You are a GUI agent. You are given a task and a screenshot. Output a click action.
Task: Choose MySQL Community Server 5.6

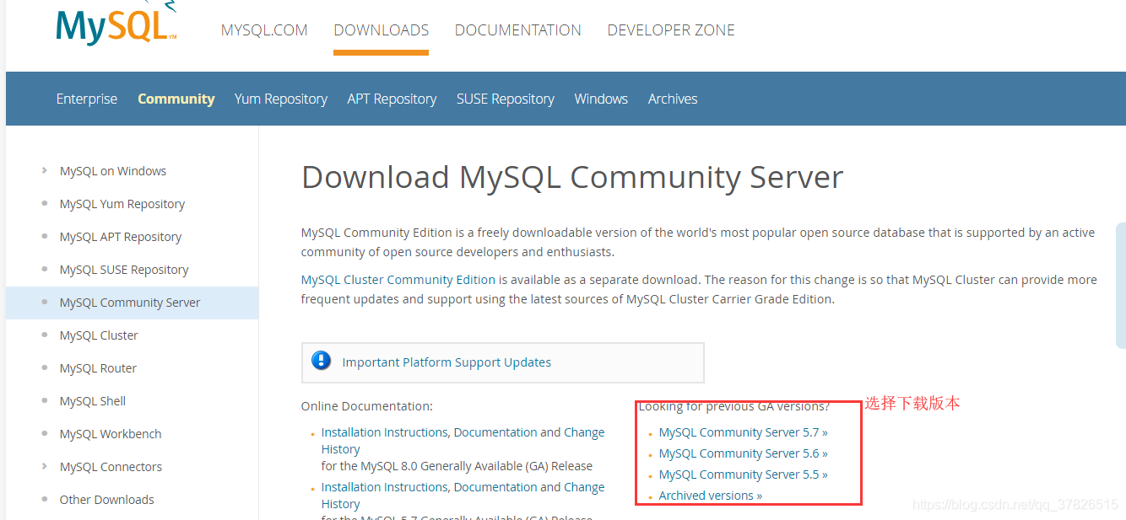(743, 453)
